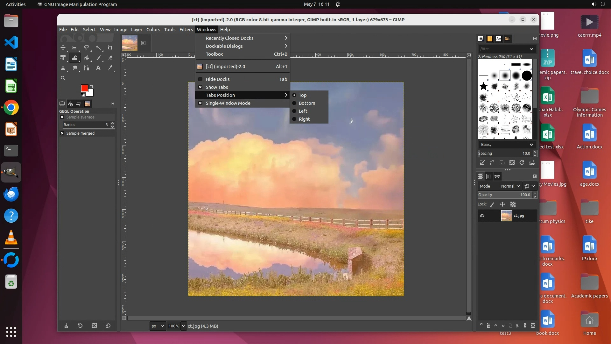The width and height of the screenshot is (611, 344).
Task: Click the red foreground color swatch
Action: (x=84, y=88)
